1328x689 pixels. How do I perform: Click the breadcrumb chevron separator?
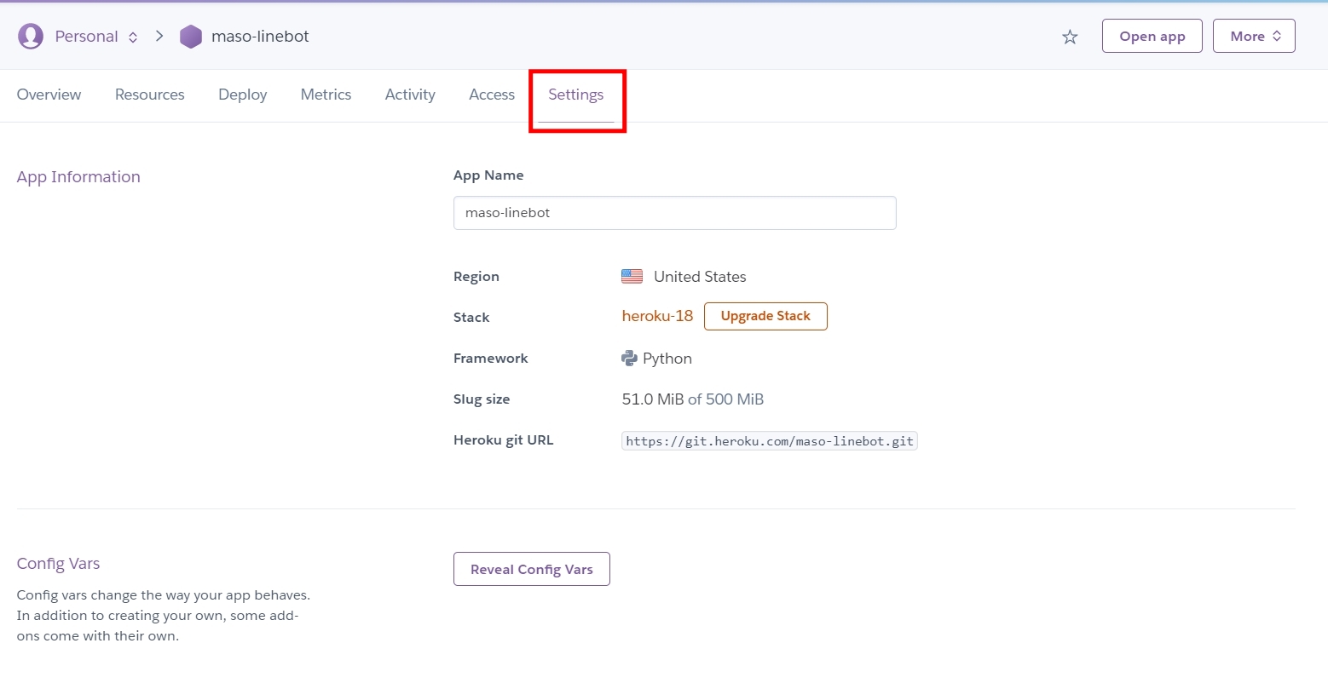tap(159, 36)
